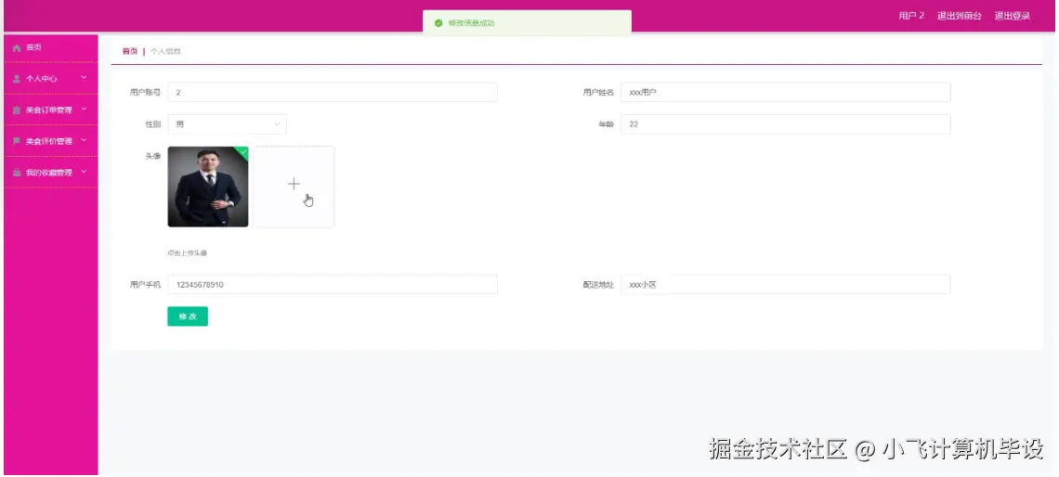Expand the 我的收藏管理 chevron
The image size is (1059, 477).
point(84,172)
